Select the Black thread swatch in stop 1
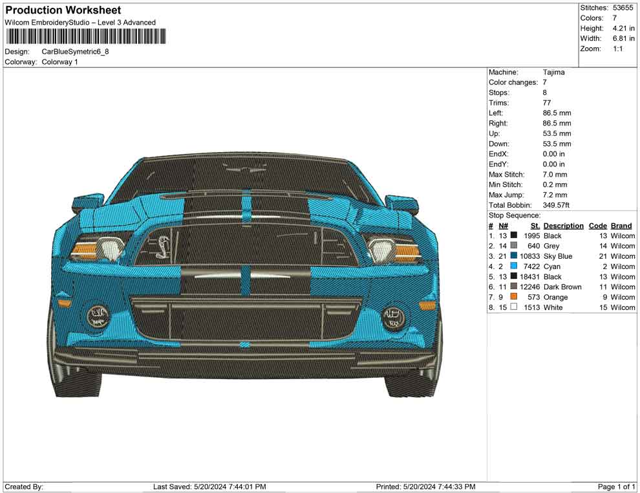Screen dimensions: 640x493 514,236
